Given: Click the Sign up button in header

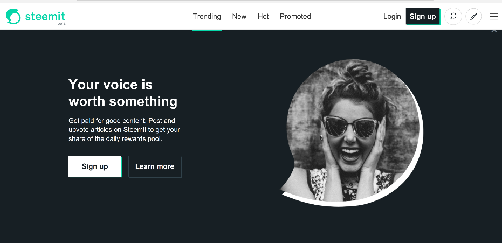Looking at the screenshot, I should [423, 16].
